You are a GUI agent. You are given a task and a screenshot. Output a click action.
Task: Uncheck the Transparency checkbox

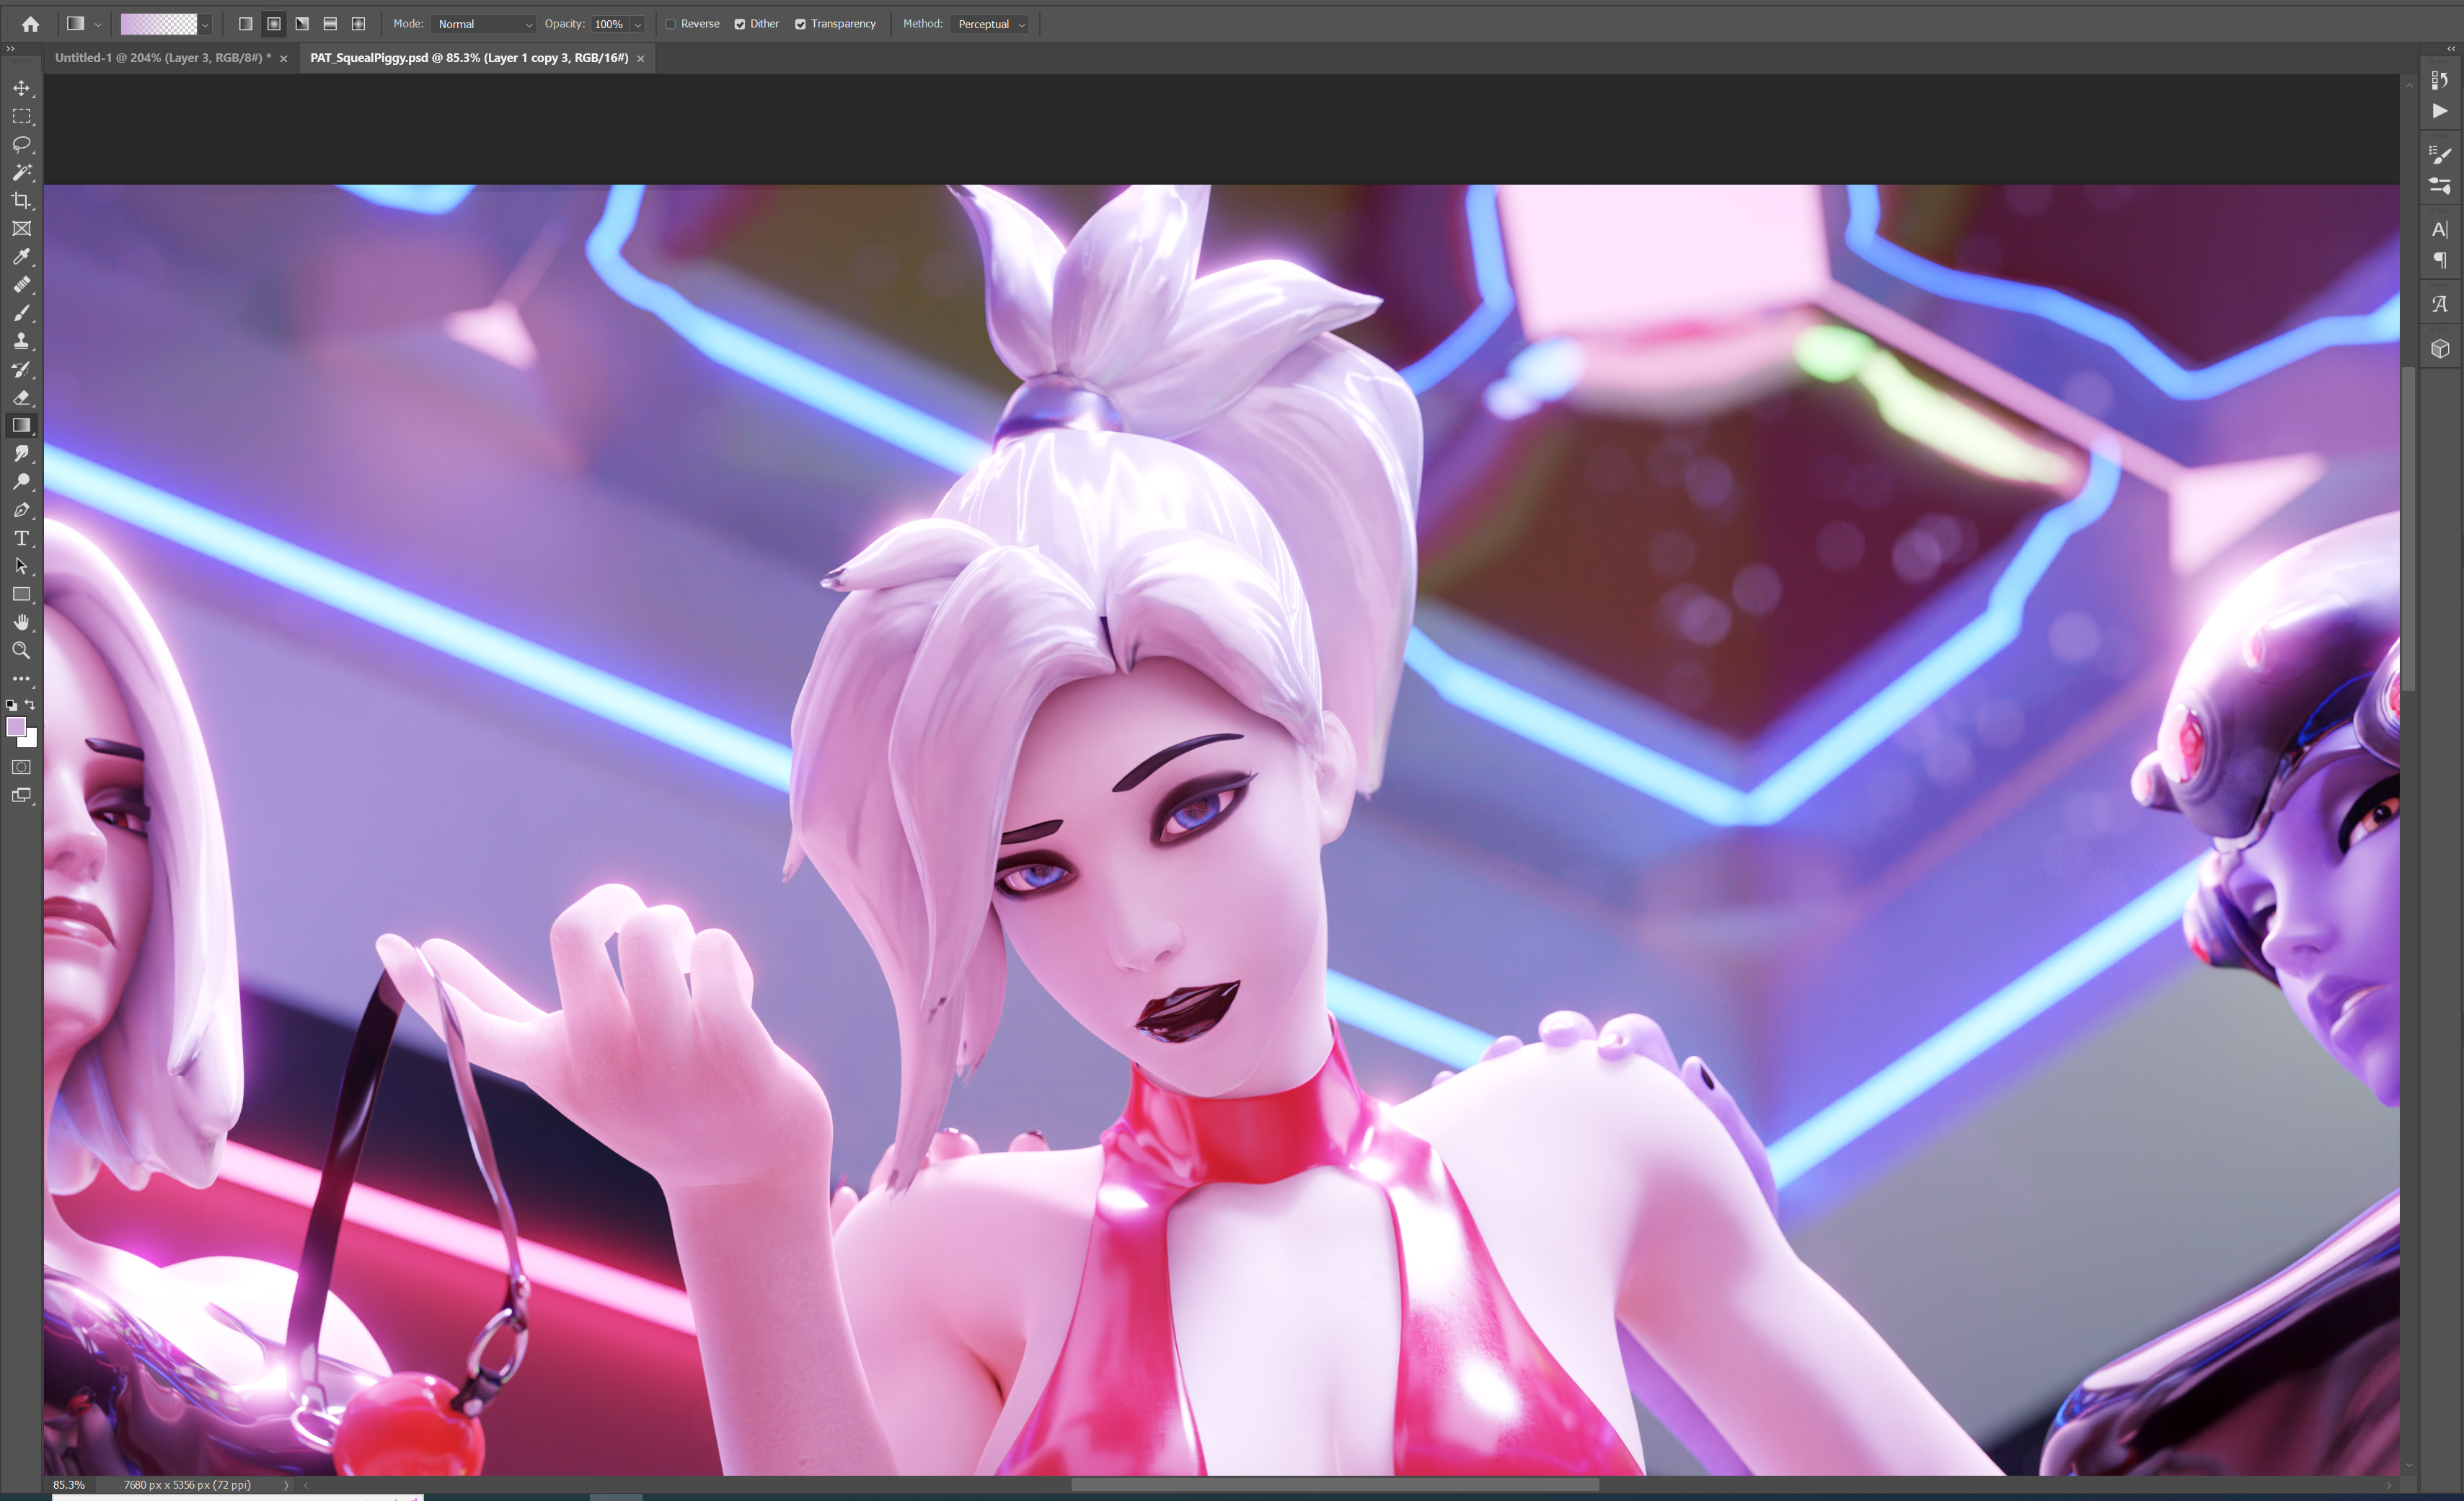[x=800, y=24]
